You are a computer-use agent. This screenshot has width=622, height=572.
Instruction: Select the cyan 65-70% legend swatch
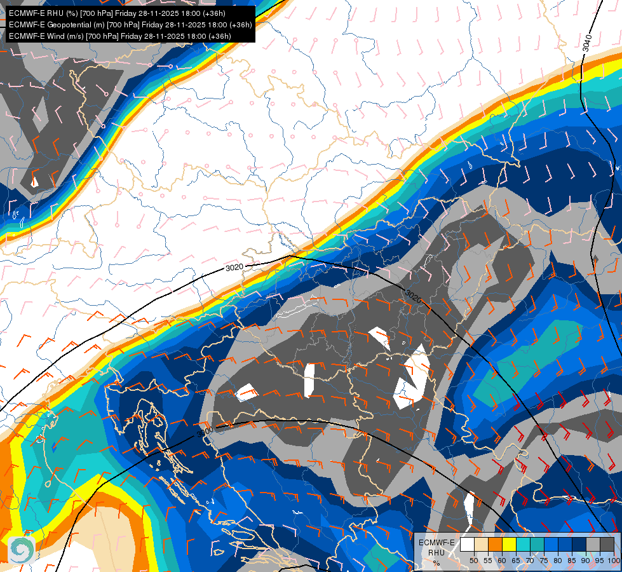(x=524, y=544)
